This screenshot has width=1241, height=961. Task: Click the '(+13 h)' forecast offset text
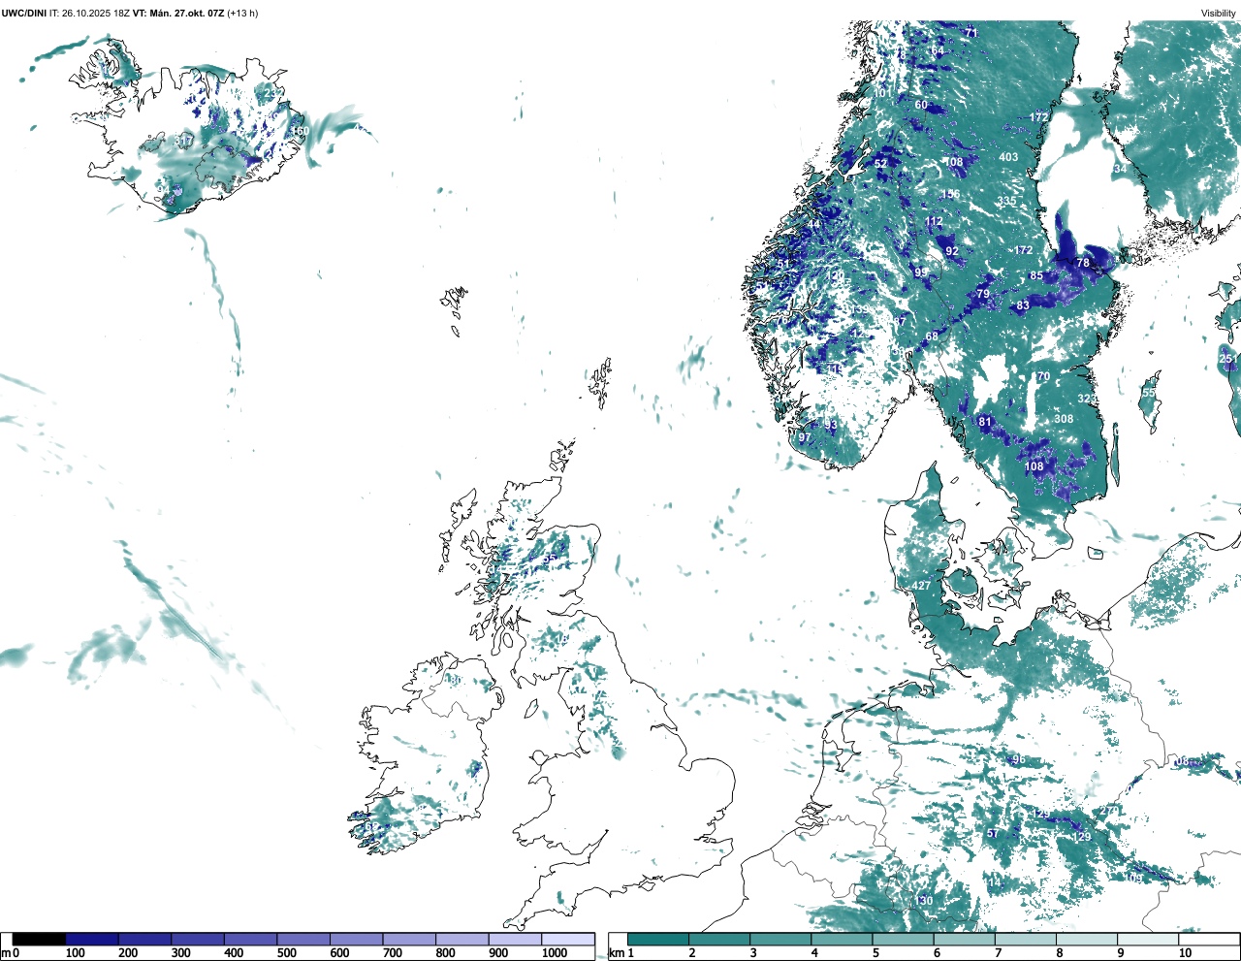tap(242, 13)
